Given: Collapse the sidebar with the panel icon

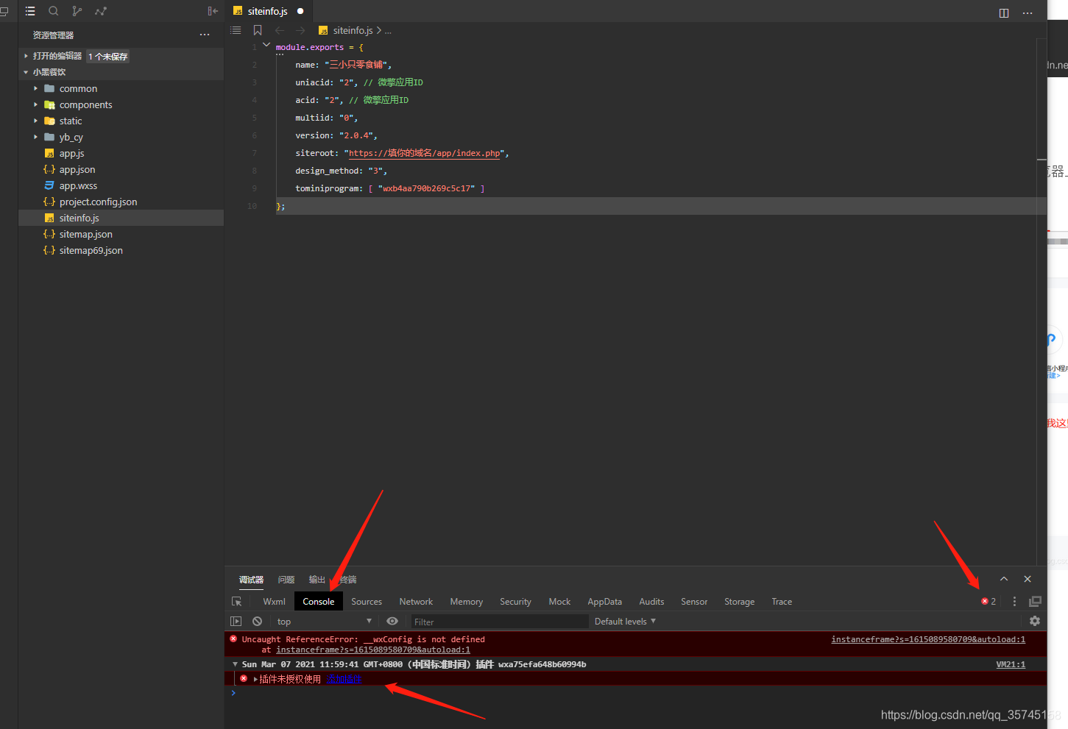Looking at the screenshot, I should (x=213, y=11).
